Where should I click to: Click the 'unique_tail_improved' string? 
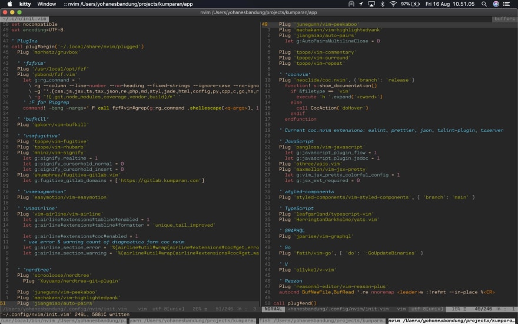pyautogui.click(x=184, y=225)
